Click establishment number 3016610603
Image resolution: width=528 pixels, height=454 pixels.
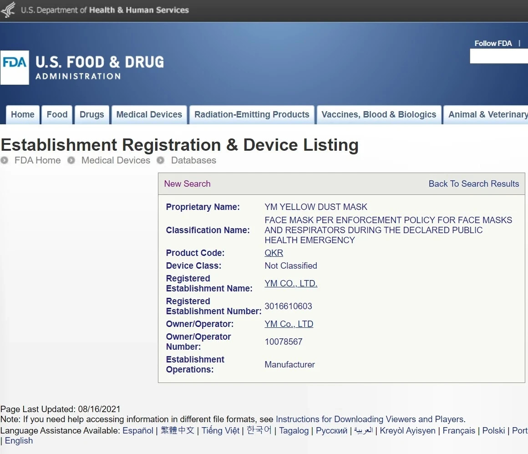pos(288,306)
